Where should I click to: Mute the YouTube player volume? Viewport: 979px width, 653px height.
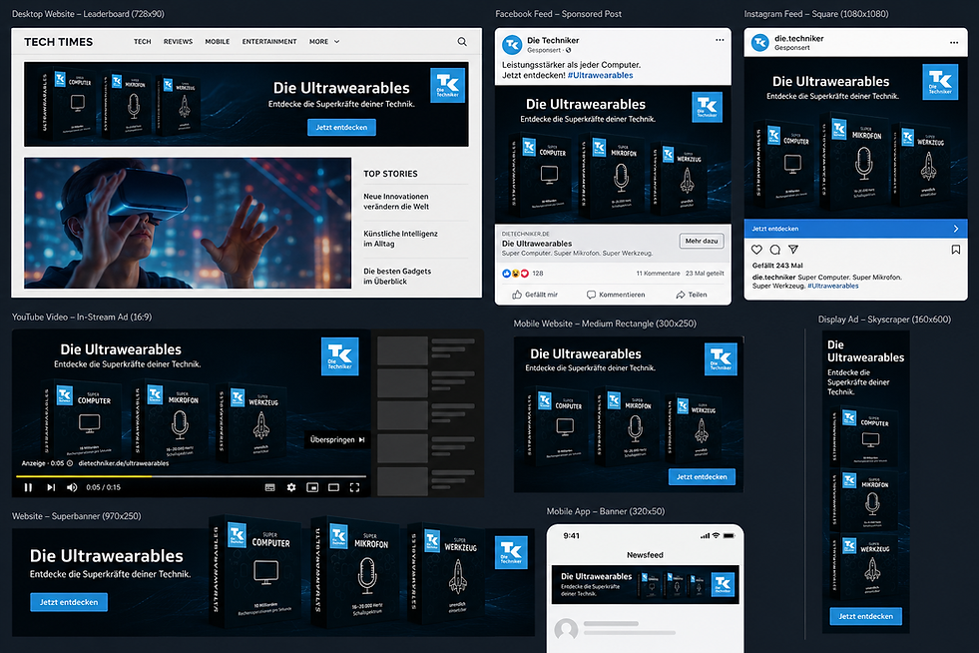click(x=72, y=487)
